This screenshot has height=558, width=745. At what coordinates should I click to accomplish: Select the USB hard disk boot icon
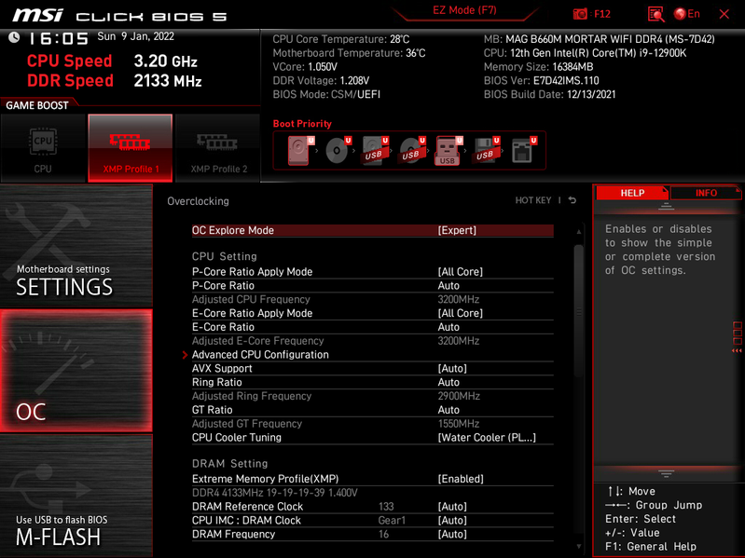click(x=375, y=151)
